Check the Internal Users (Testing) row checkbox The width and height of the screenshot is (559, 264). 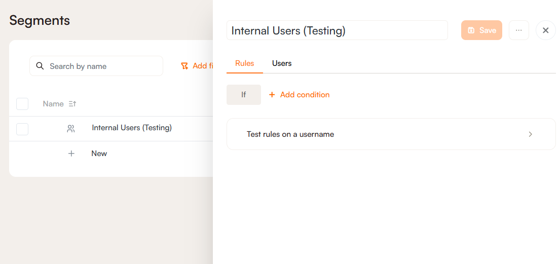[x=22, y=129]
